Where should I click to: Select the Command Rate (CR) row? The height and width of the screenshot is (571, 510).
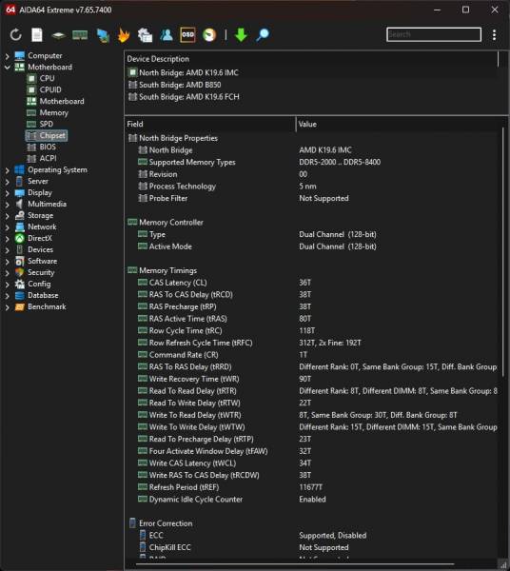coord(313,355)
